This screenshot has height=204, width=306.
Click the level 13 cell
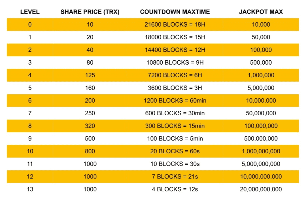[x=30, y=189]
